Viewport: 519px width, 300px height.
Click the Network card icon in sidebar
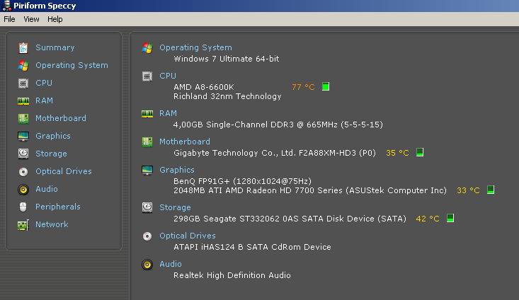tap(23, 225)
